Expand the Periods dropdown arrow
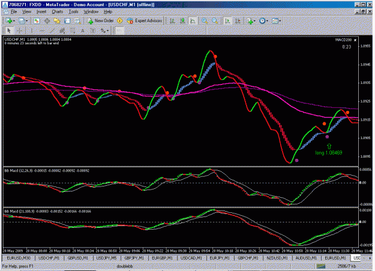 pyautogui.click(x=267, y=21)
